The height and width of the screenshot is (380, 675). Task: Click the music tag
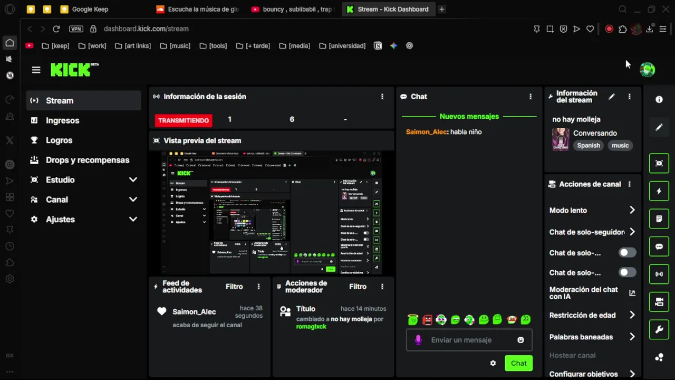pos(620,145)
